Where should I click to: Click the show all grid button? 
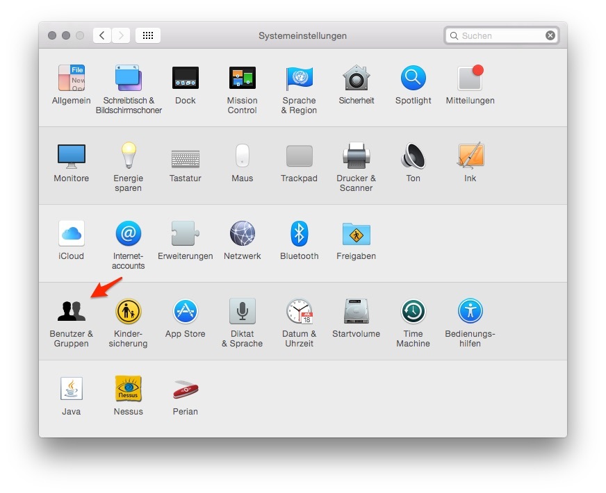(148, 35)
